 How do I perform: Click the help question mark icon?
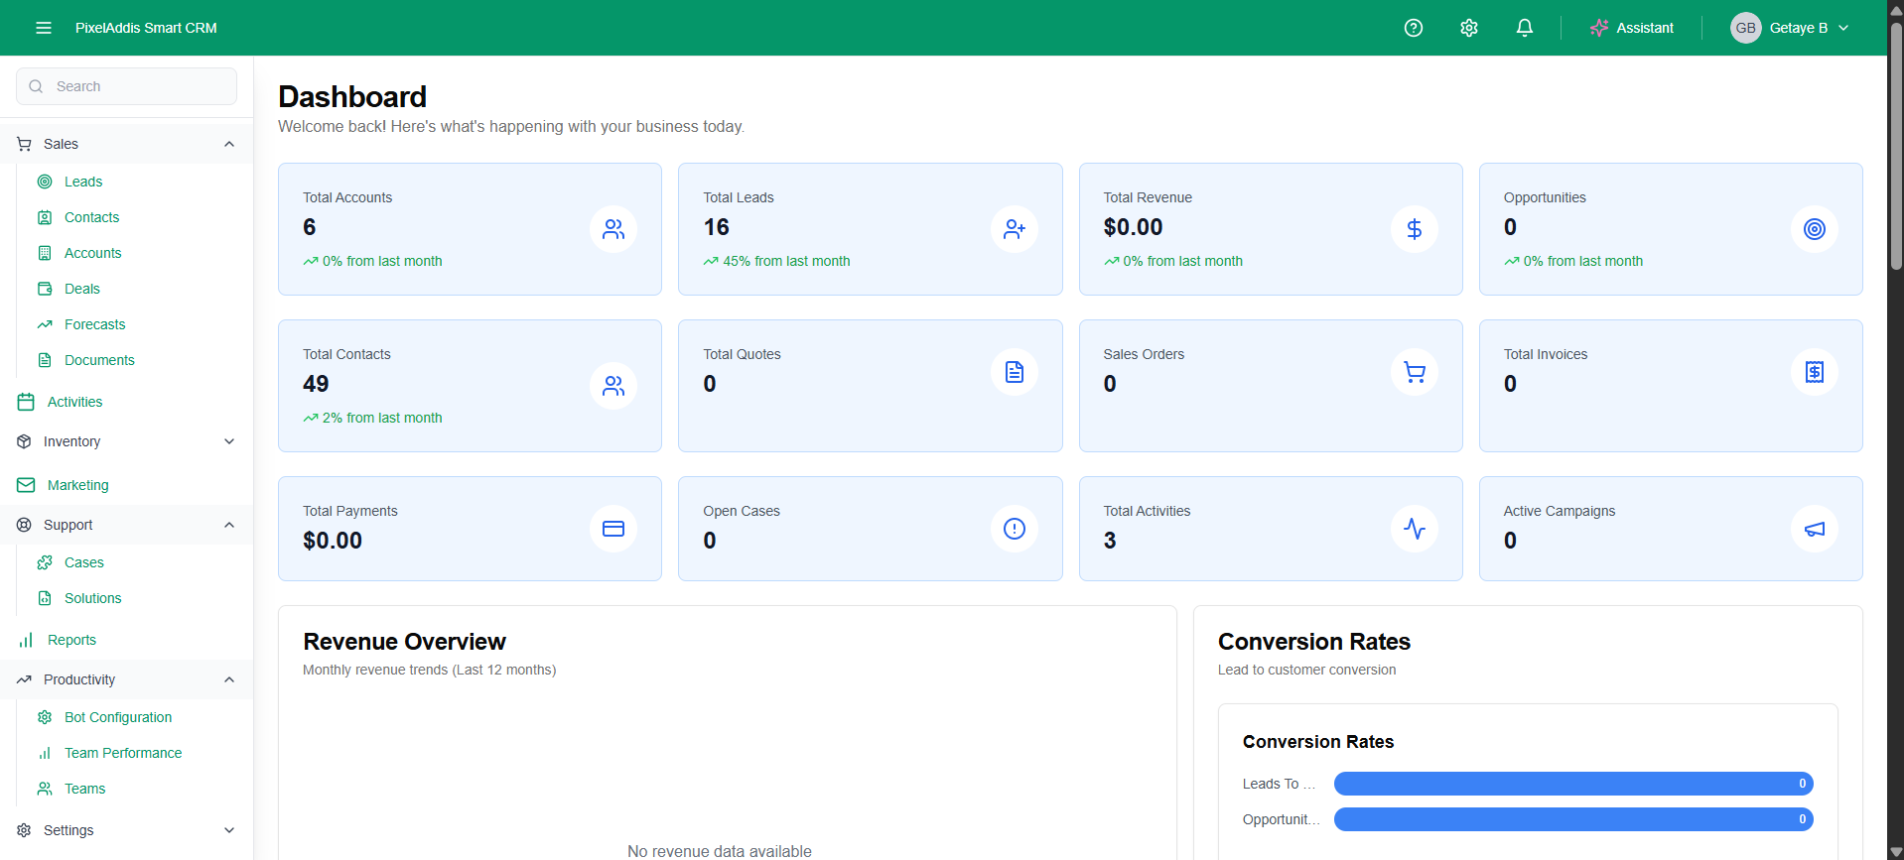tap(1414, 28)
